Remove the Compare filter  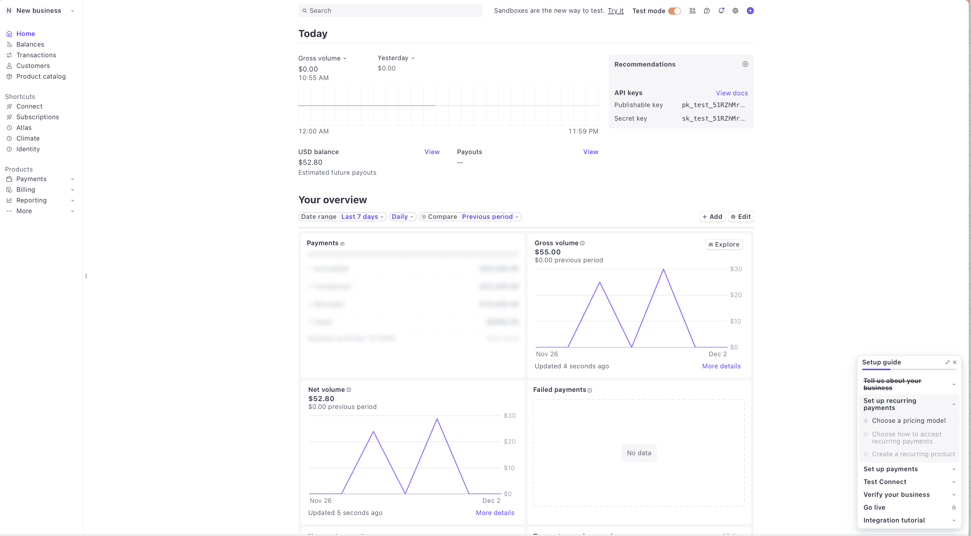(x=424, y=217)
